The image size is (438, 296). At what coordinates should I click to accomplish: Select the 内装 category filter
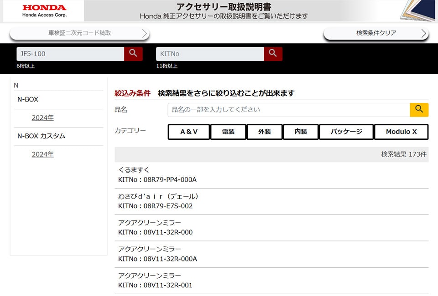click(300, 132)
